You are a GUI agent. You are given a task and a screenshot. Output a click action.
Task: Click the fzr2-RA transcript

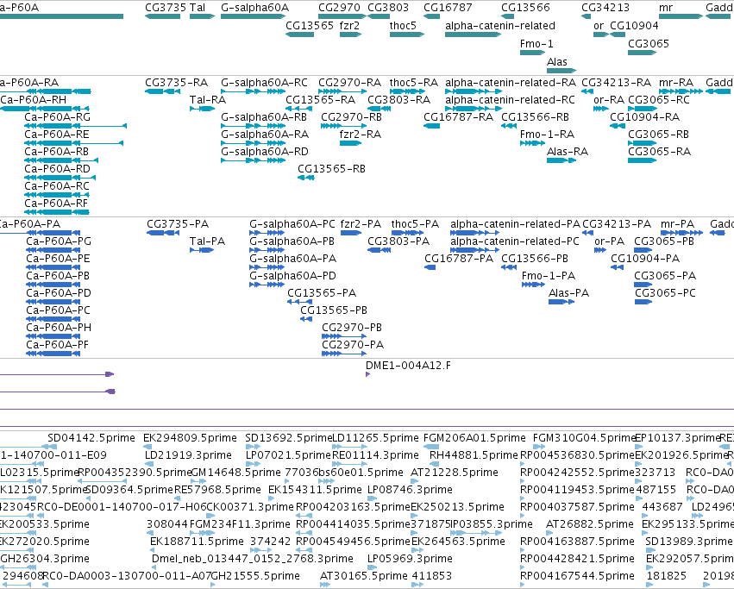351,143
